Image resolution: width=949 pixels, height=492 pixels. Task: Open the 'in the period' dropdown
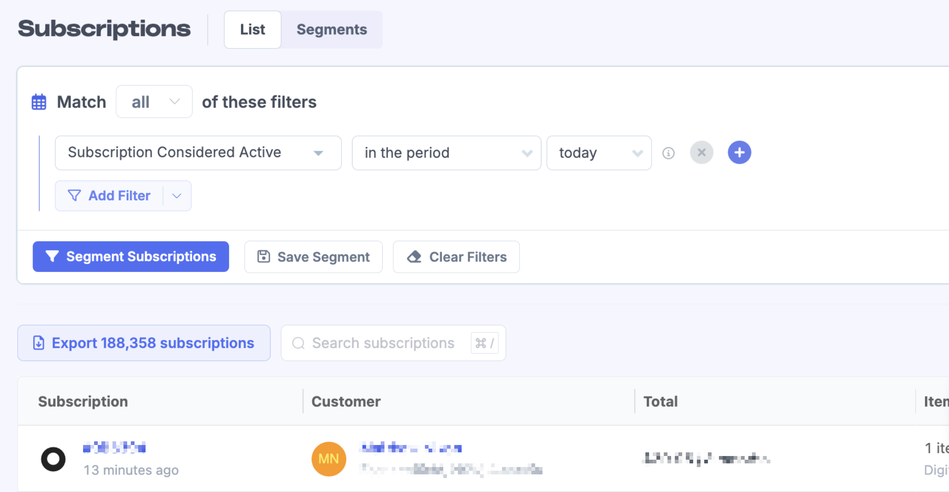pos(447,153)
